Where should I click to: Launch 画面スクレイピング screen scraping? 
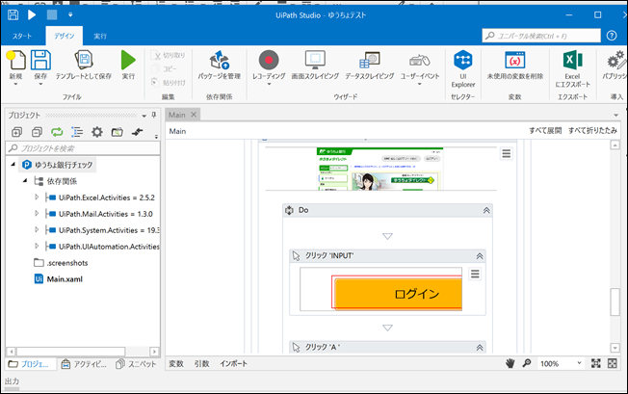click(x=315, y=65)
